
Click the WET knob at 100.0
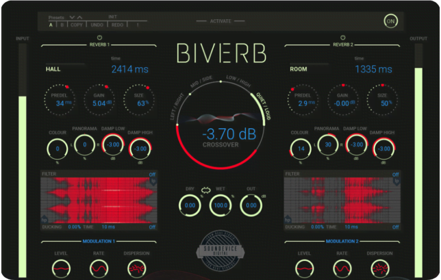[x=220, y=205]
